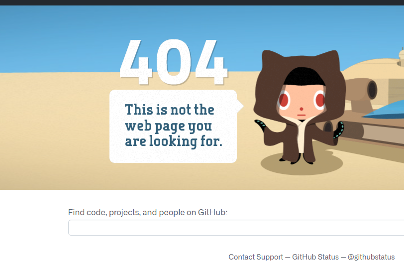Click the hooded Octocat illustration

pos(299,107)
